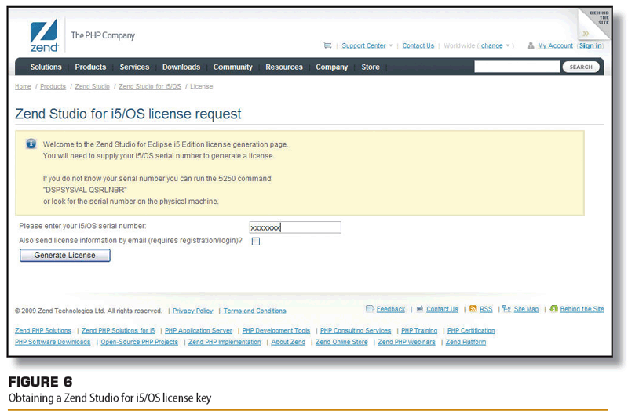This screenshot has height=418, width=628.
Task: Open the header Contact Us link
Action: [x=418, y=45]
